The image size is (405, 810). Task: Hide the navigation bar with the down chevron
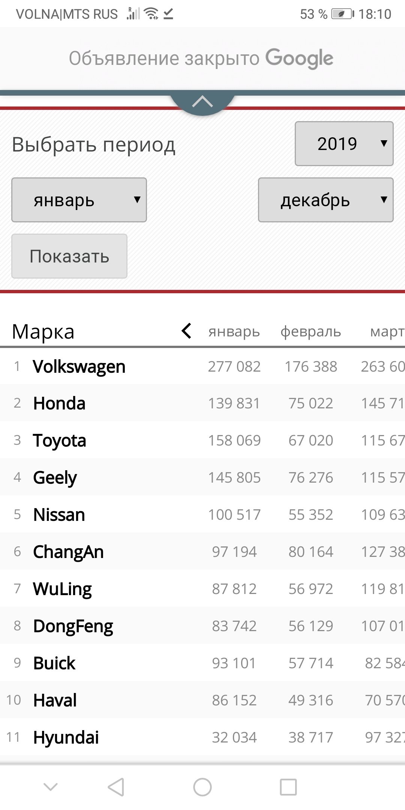pyautogui.click(x=51, y=787)
